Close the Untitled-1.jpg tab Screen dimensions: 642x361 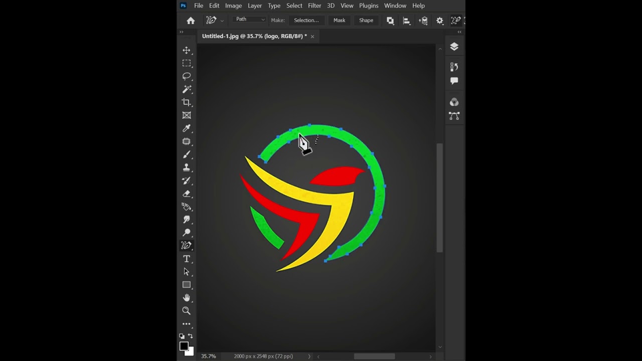click(x=312, y=36)
